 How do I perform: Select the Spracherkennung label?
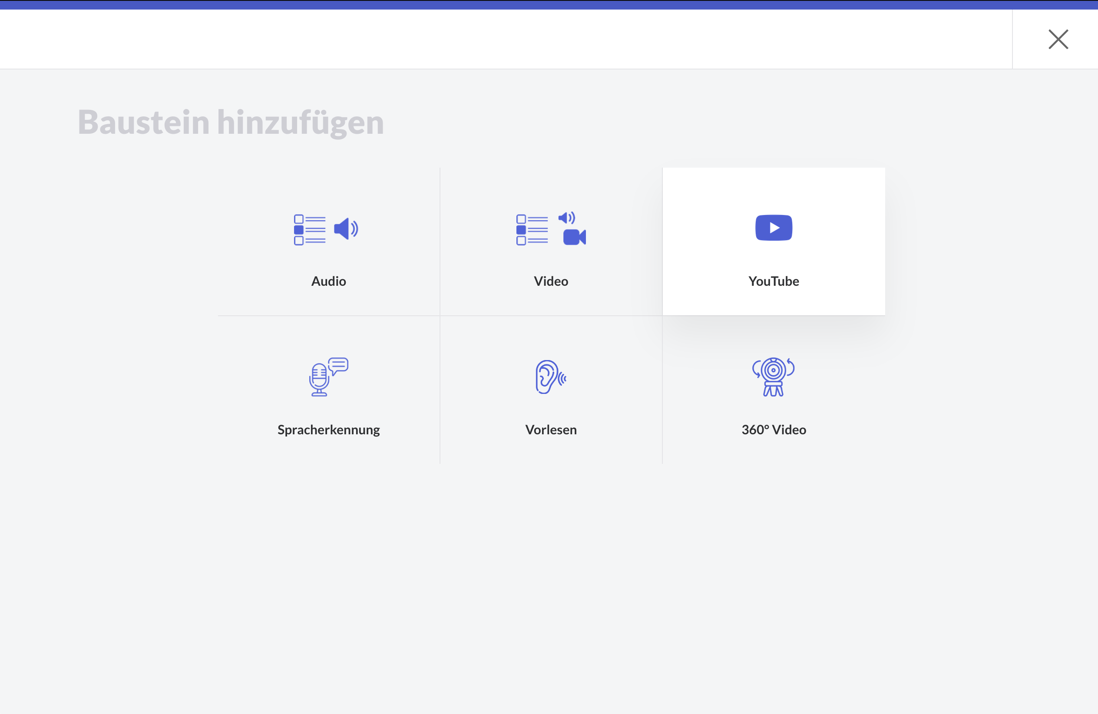[x=328, y=430]
